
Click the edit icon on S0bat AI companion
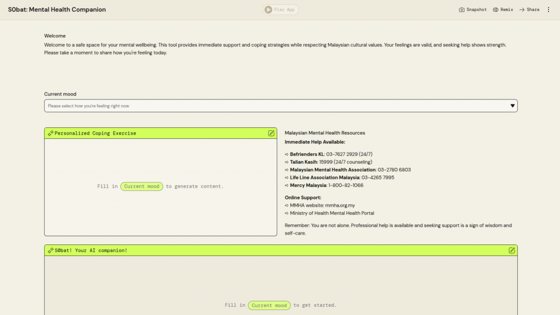click(x=512, y=250)
